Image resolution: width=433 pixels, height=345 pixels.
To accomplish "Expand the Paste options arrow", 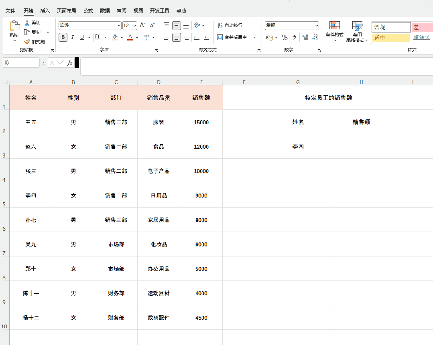I will (14, 41).
